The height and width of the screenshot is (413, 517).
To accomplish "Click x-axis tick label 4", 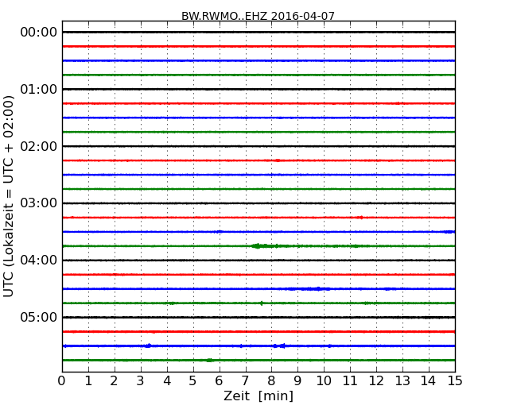I will click(x=167, y=381).
